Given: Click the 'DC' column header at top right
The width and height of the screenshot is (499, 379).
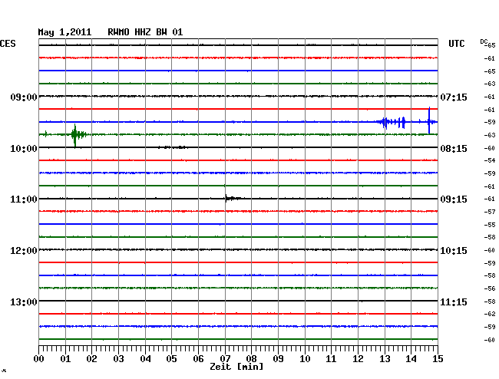Looking at the screenshot, I should [x=484, y=41].
